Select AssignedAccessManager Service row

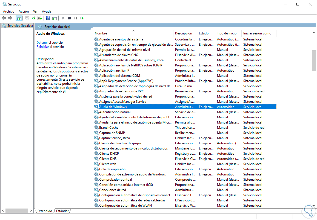click(185, 102)
